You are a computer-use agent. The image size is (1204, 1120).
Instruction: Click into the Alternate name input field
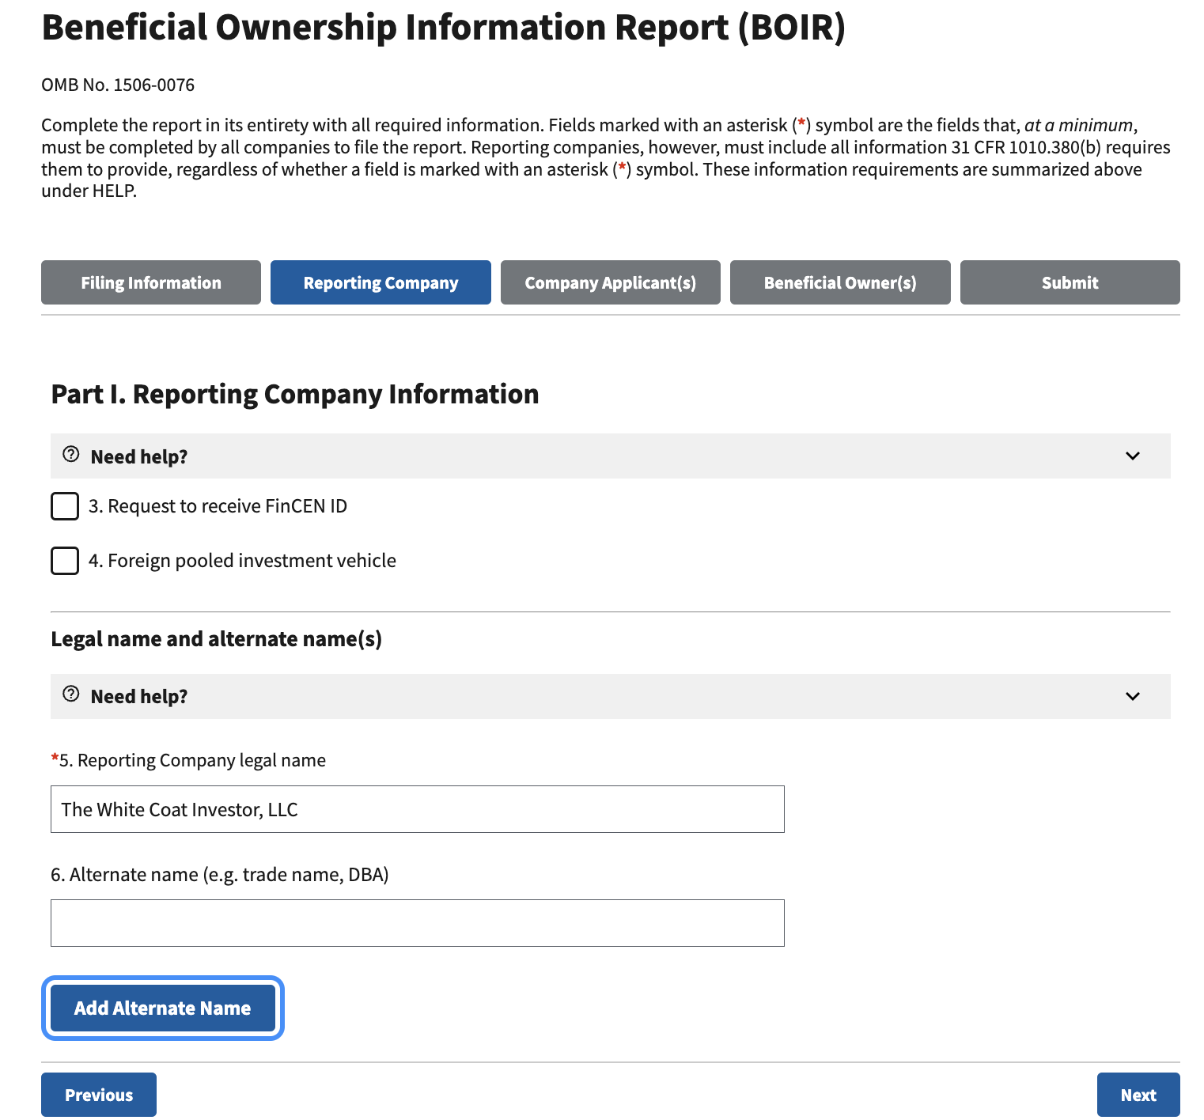click(x=418, y=923)
